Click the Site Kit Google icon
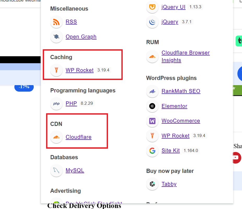242x209 pixels. click(152, 150)
